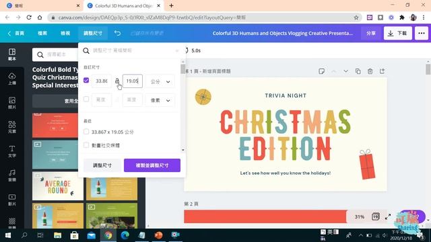Open File Explorer from the taskbar
This screenshot has width=431, height=242.
coord(57,235)
